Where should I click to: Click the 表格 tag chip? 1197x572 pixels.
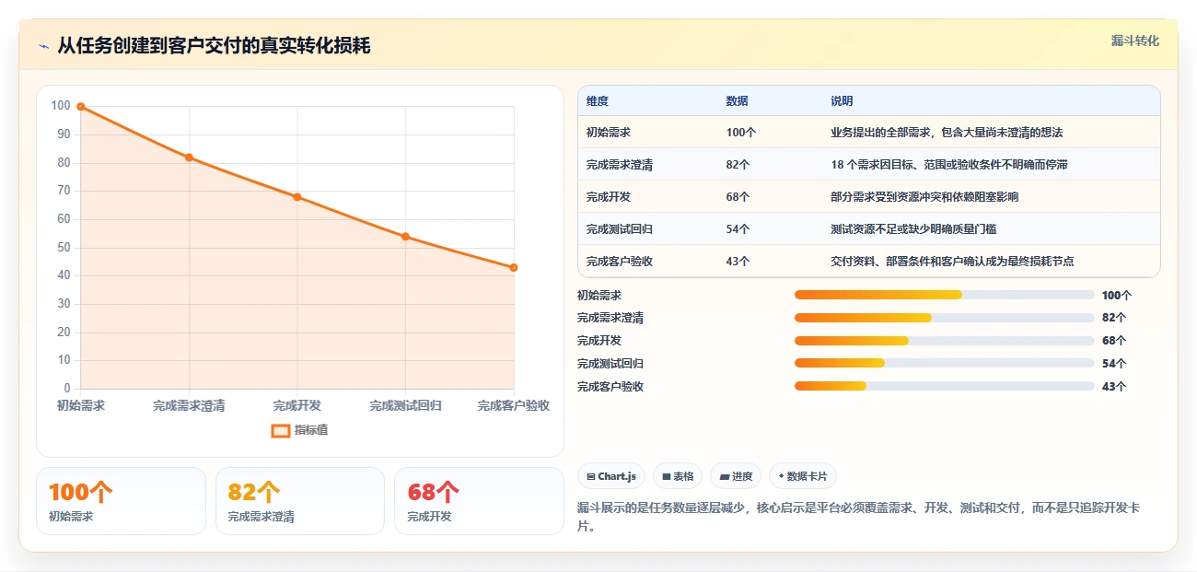tap(678, 476)
